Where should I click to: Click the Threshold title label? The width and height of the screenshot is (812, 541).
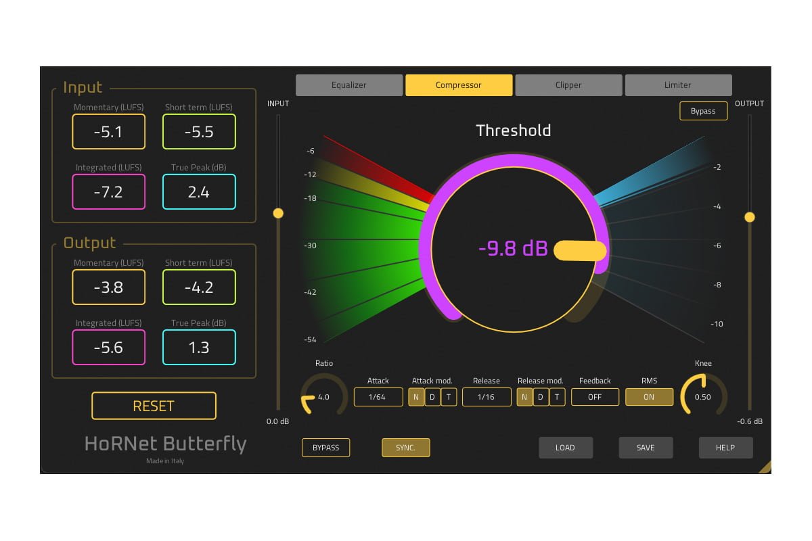point(513,131)
